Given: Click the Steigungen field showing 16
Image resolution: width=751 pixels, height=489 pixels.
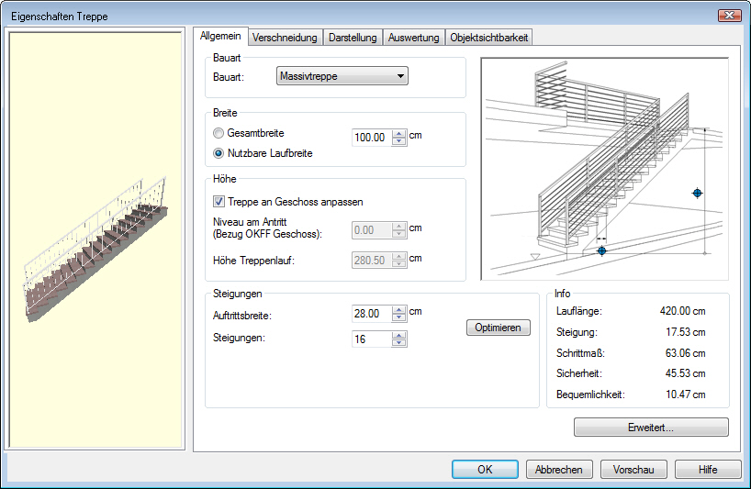Looking at the screenshot, I should pos(371,339).
